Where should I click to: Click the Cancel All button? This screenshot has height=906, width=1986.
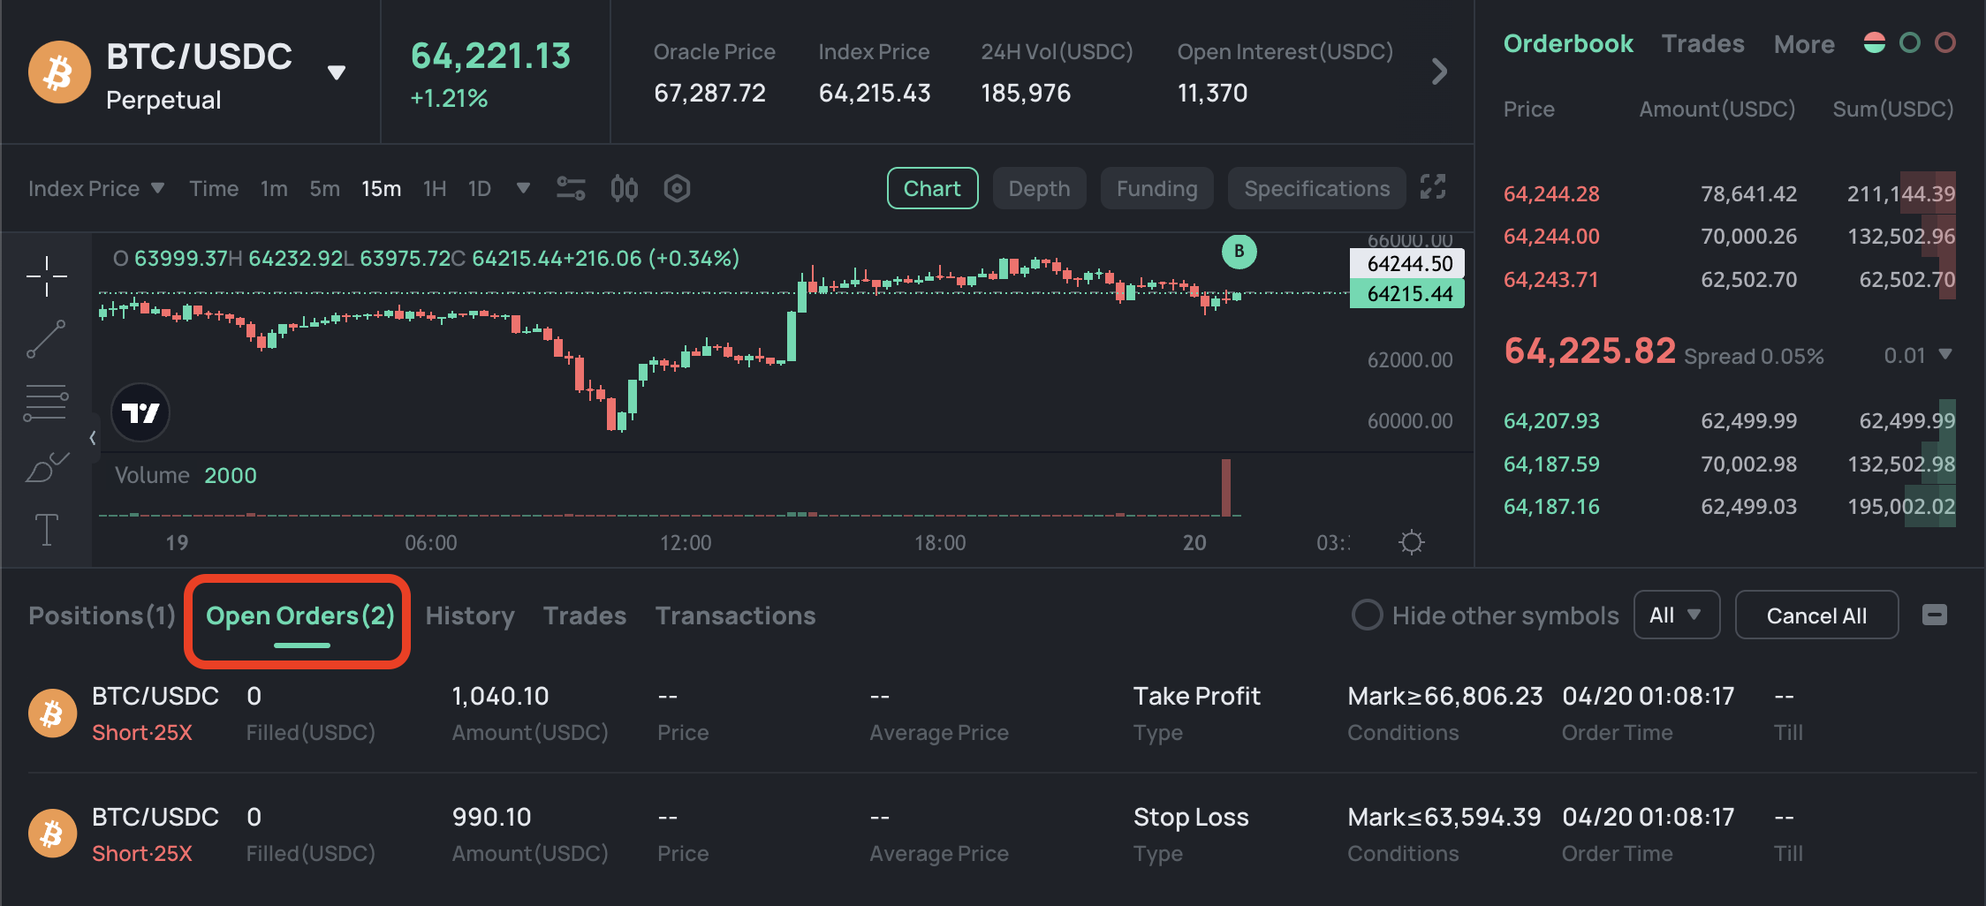click(1816, 615)
